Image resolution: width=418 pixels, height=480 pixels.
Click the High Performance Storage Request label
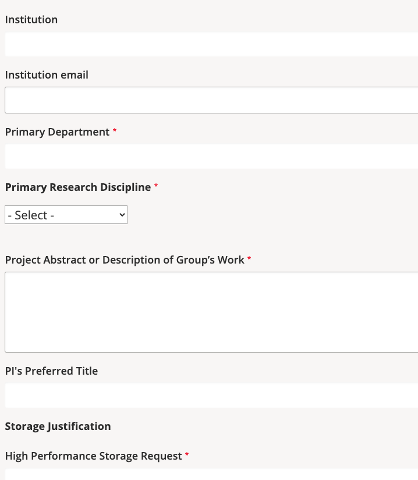point(93,456)
